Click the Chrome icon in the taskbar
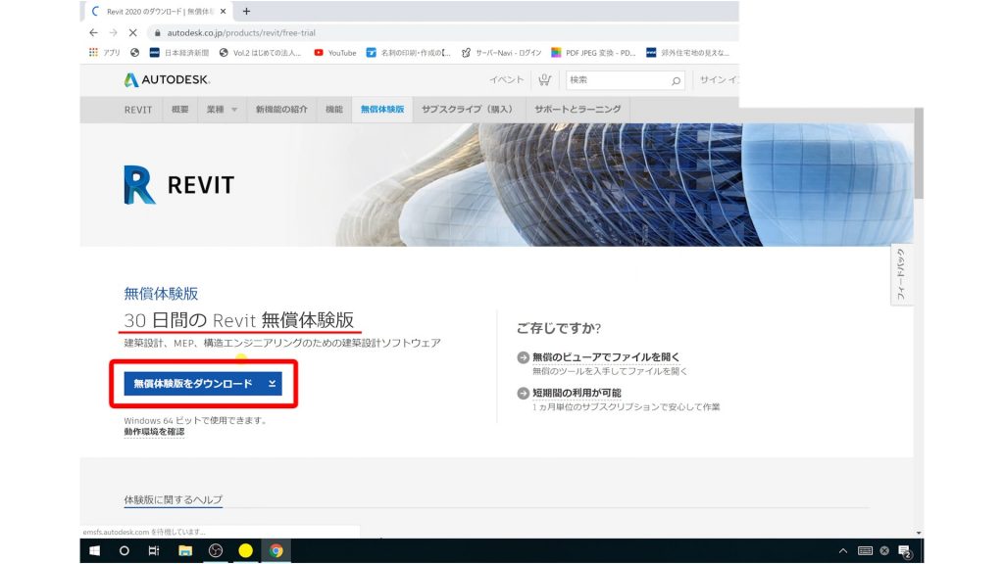 (x=276, y=550)
